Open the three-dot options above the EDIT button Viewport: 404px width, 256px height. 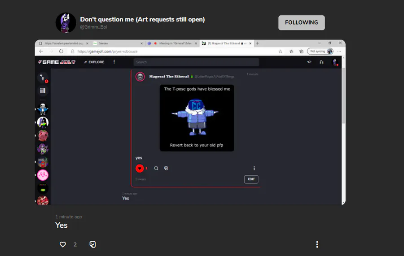pos(254,168)
